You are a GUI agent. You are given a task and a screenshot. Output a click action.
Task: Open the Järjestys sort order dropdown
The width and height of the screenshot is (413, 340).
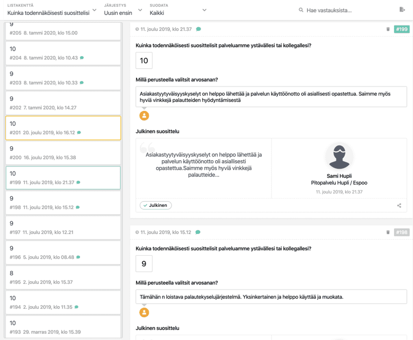[123, 10]
